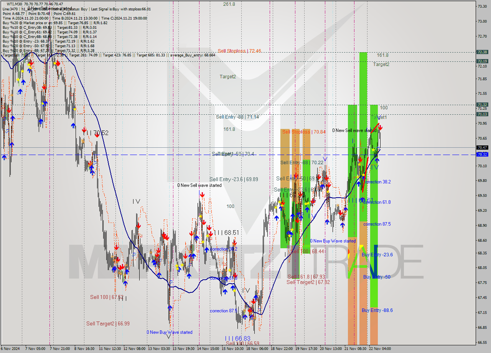Viewport: 491px width, 353px height.
Task: Click the 'Sell Entry -88 | 70.22' label
Action: pos(302,163)
